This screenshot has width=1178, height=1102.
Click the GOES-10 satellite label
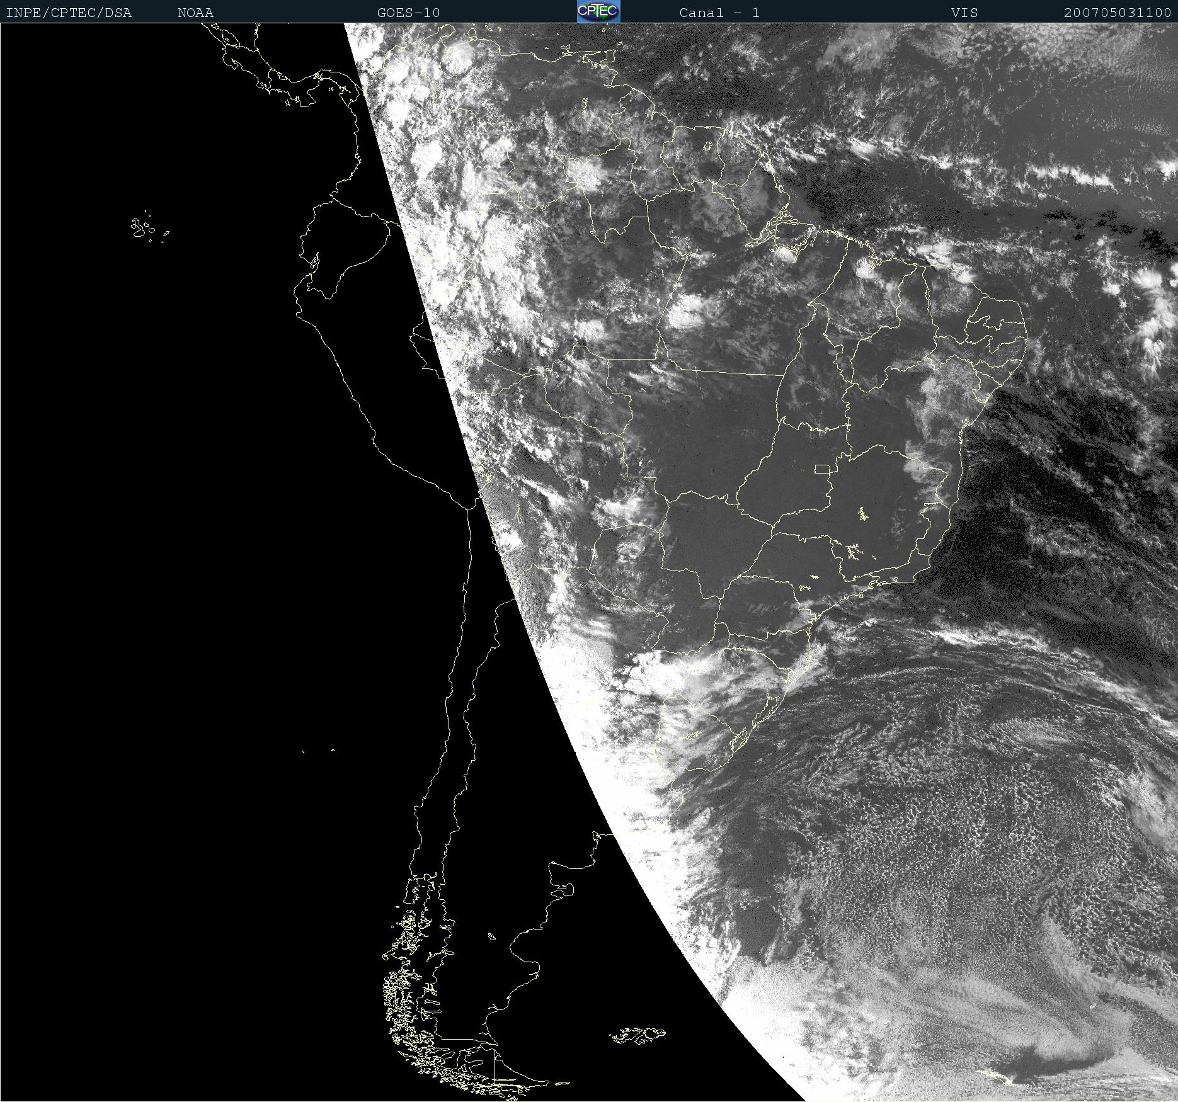tap(408, 13)
